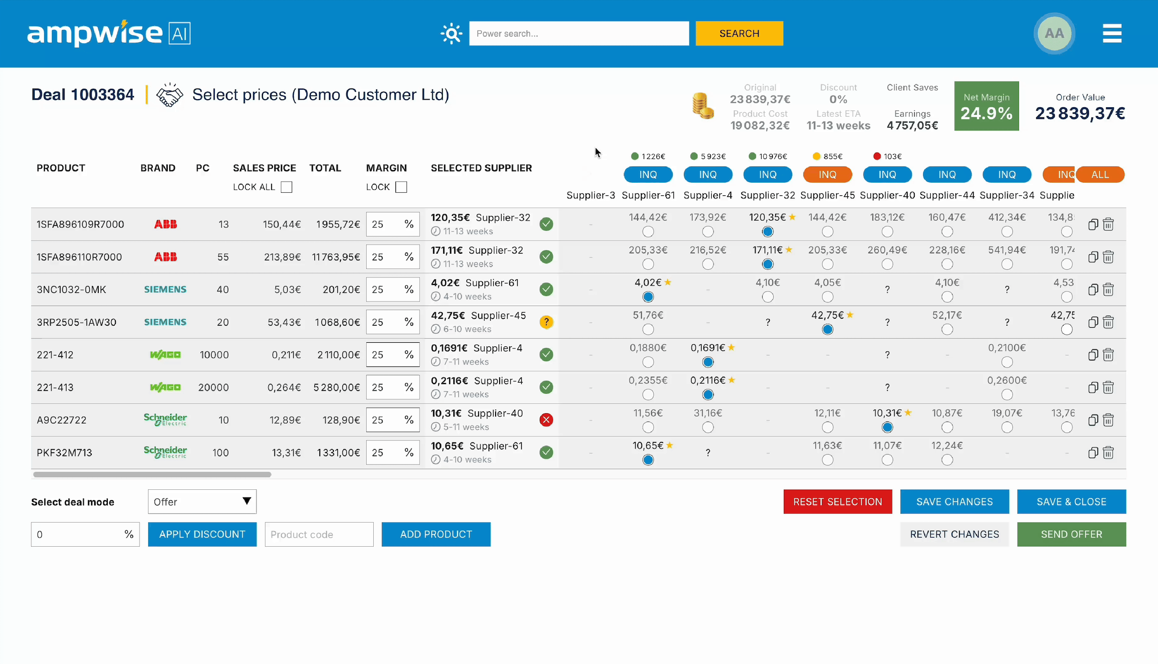The height and width of the screenshot is (664, 1158).
Task: Open the hamburger navigation menu
Action: point(1112,33)
